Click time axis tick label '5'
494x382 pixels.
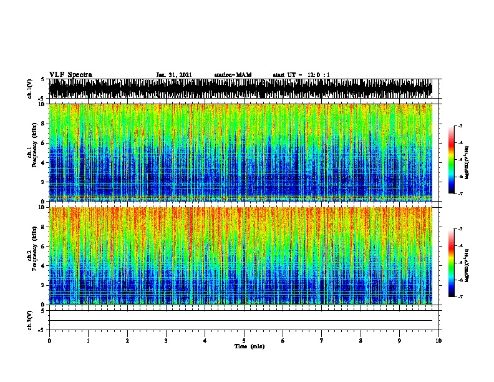[244, 341]
